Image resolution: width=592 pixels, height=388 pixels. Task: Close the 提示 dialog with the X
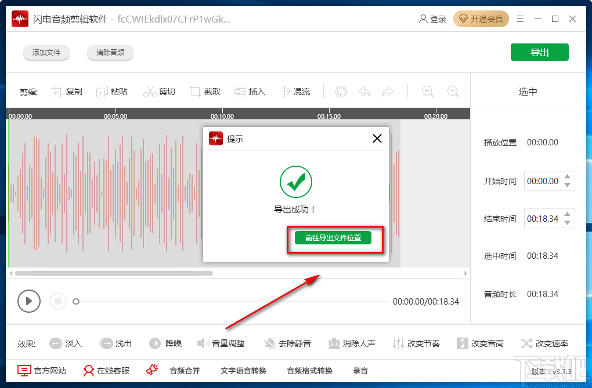pos(377,138)
